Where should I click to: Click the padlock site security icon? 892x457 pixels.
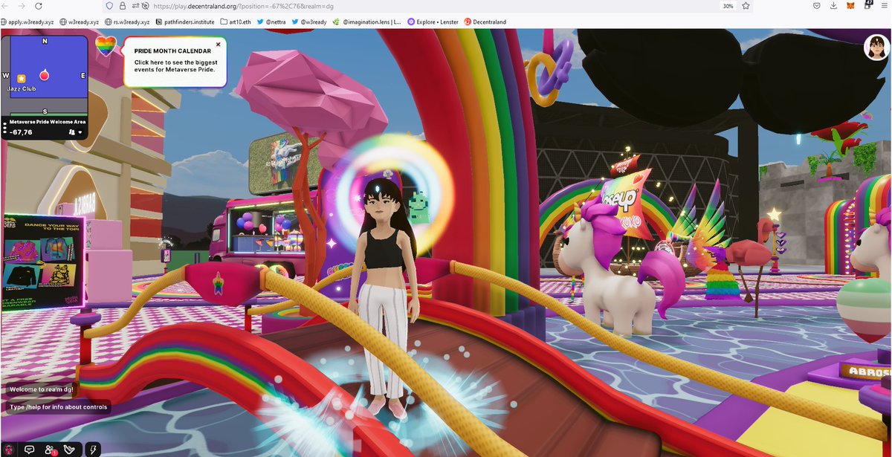pos(122,5)
